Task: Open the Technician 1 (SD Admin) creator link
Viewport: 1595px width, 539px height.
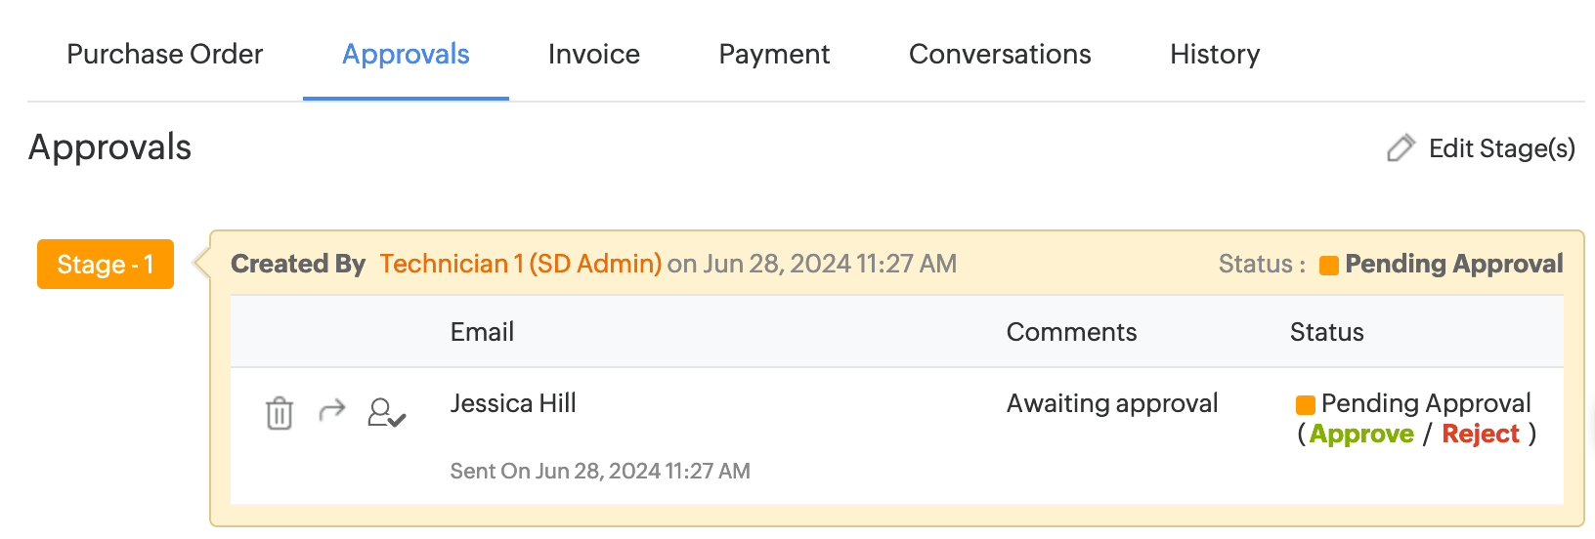Action: coord(520,264)
